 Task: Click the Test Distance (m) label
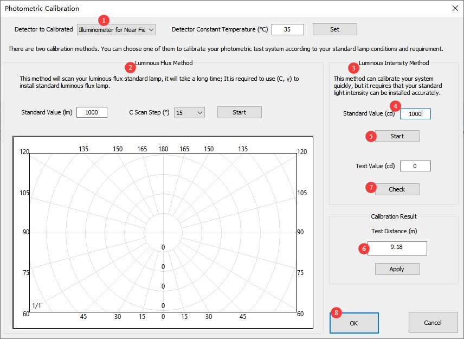pyautogui.click(x=394, y=231)
